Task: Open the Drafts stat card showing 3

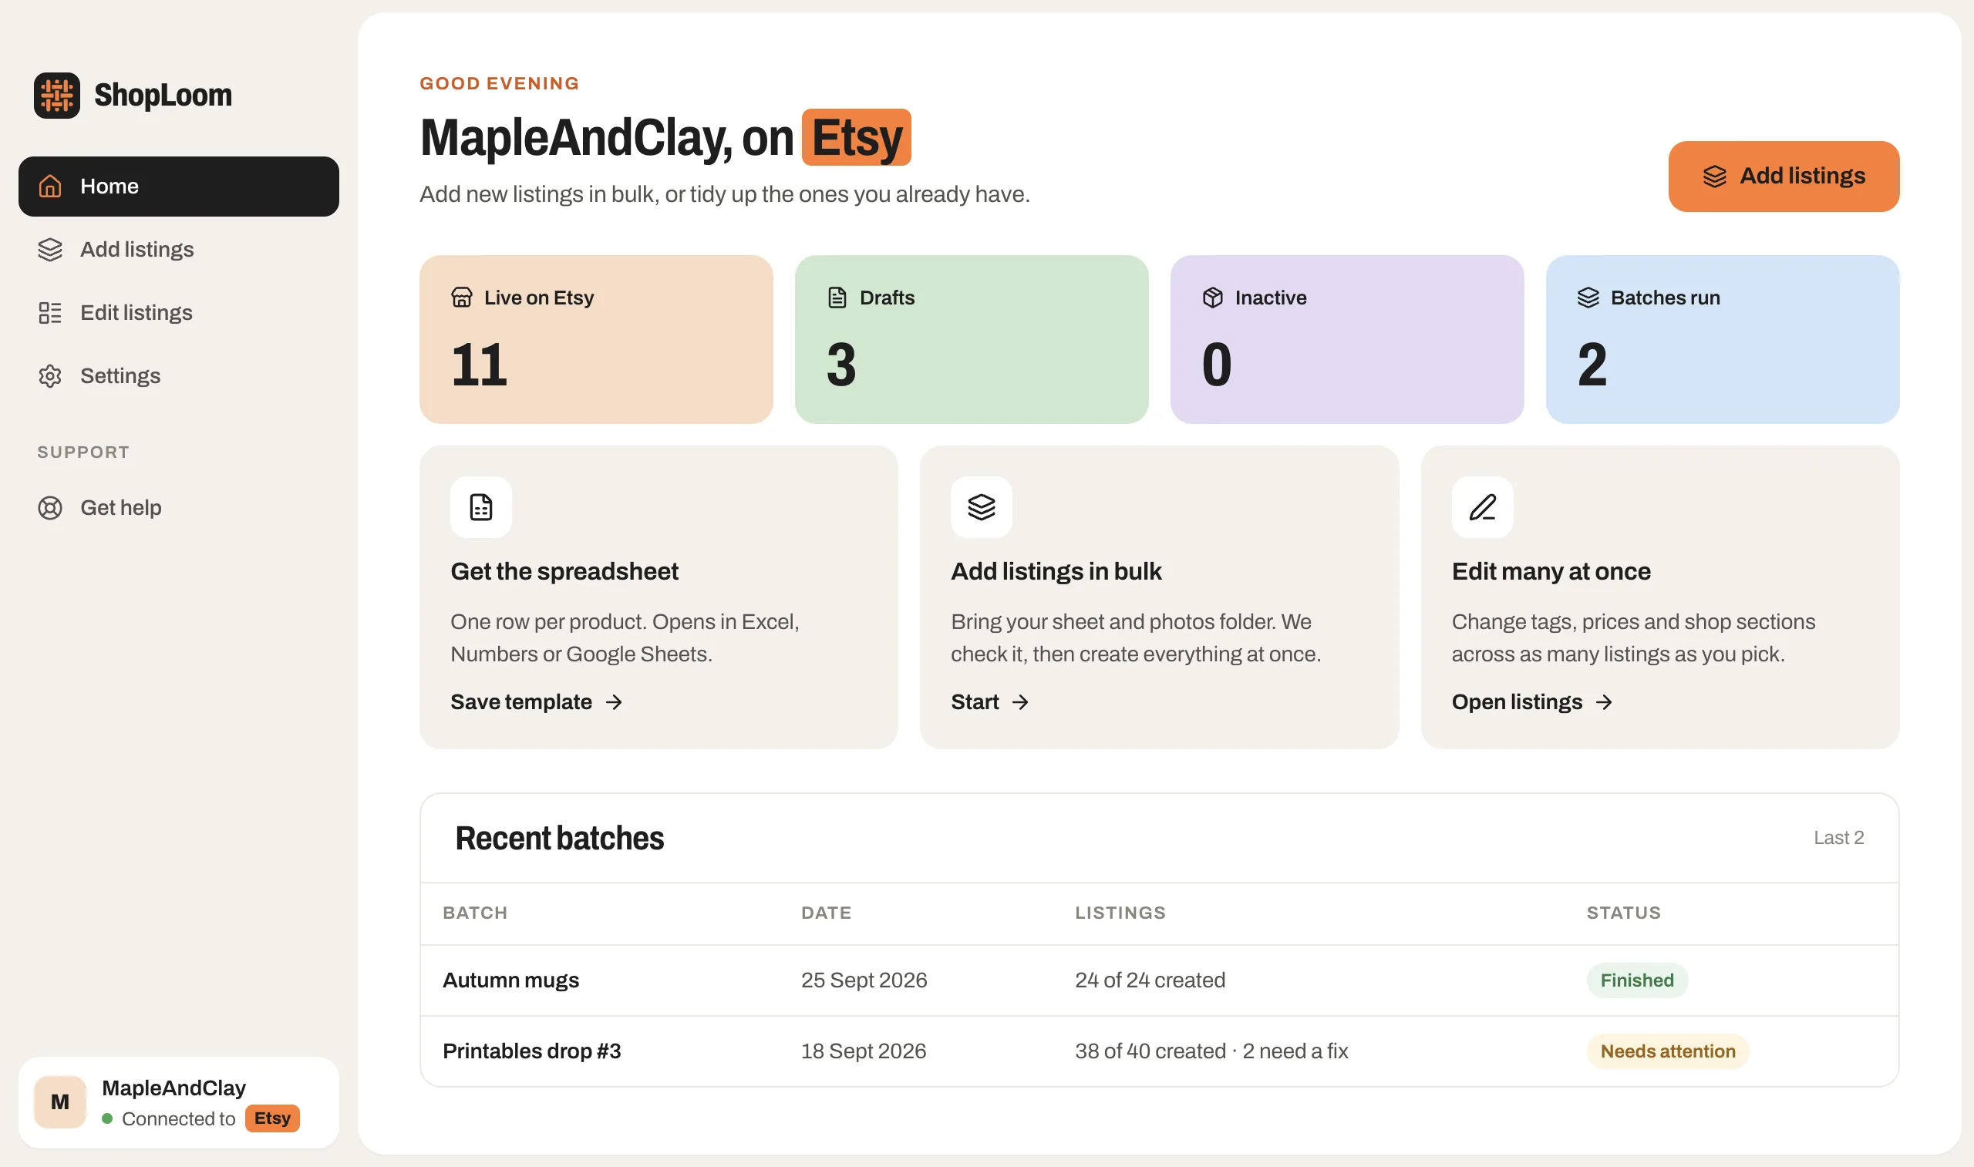Action: (x=972, y=340)
